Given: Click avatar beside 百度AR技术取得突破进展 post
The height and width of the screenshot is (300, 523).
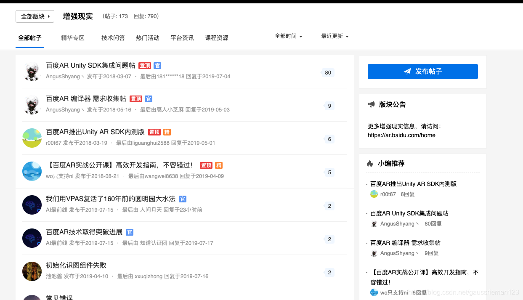Looking at the screenshot, I should pos(32,238).
